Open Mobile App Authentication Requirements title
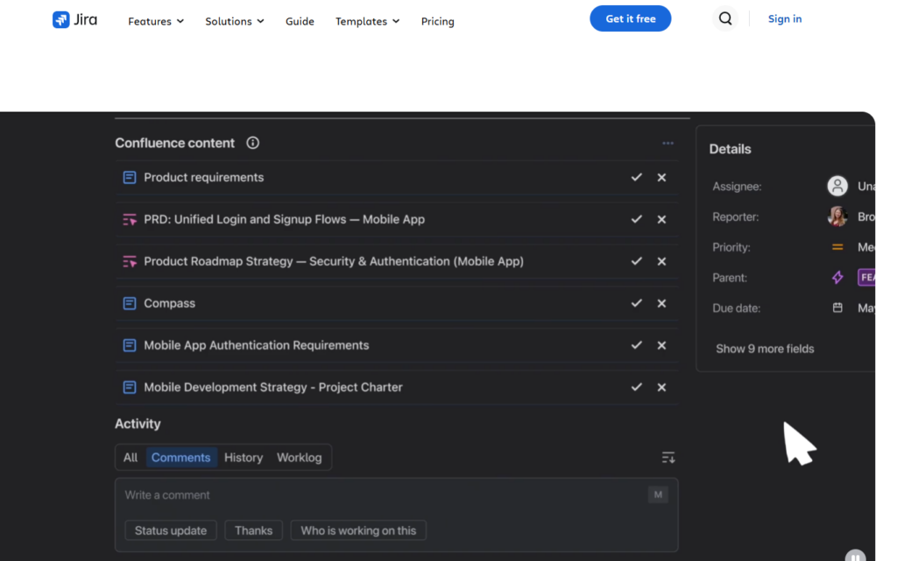Screen dimensions: 897x561 pyautogui.click(x=257, y=345)
